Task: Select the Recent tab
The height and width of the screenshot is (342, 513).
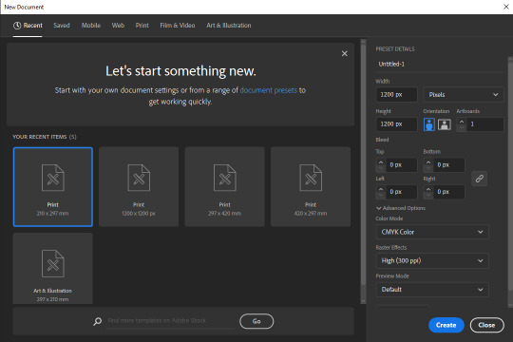Action: point(28,26)
